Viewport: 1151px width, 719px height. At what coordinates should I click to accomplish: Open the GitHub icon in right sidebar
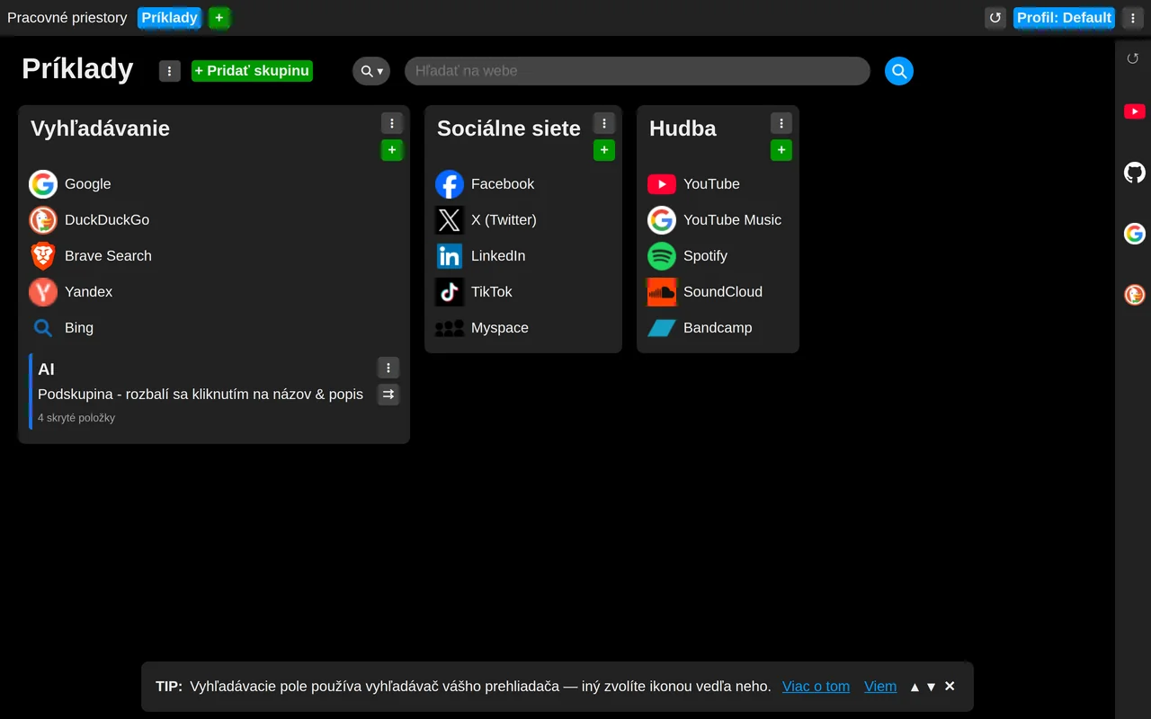pos(1135,173)
